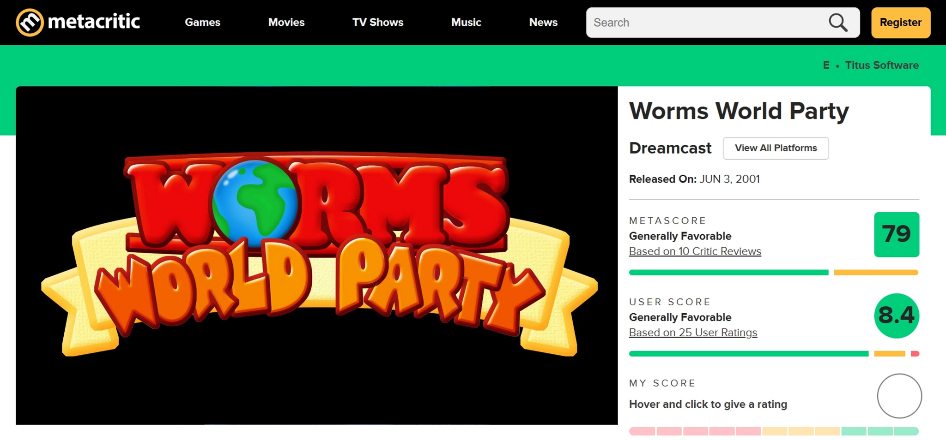
Task: Click the MY SCORE heading label
Action: pos(662,383)
